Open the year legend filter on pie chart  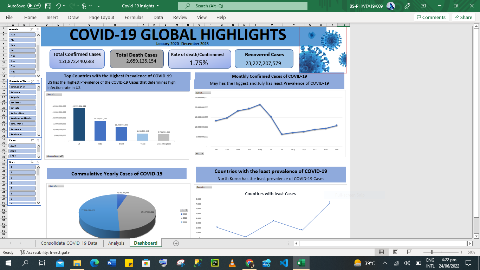(184, 210)
